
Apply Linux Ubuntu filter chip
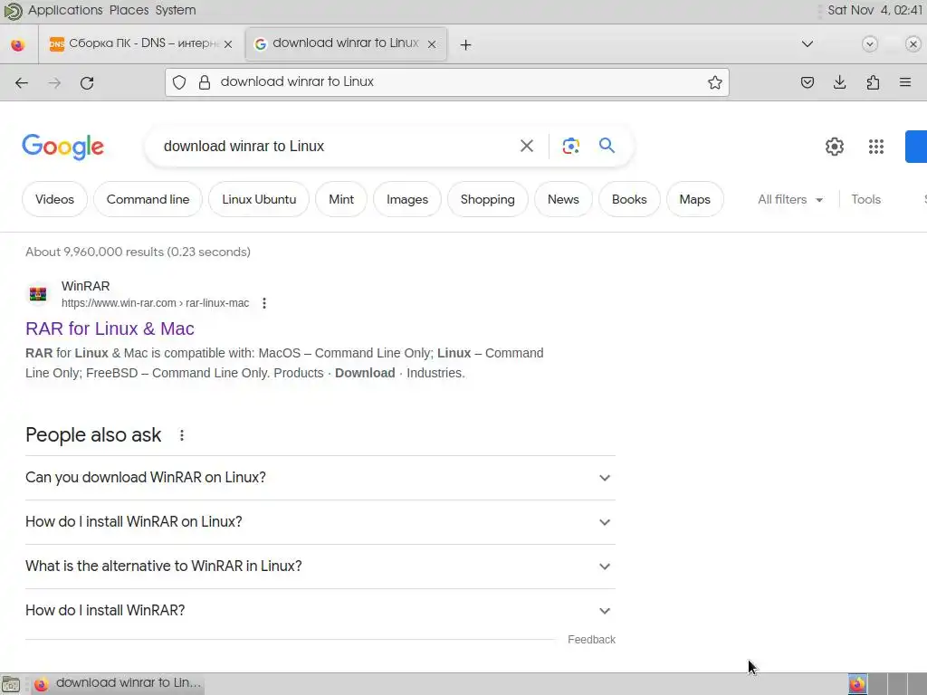[x=259, y=200]
